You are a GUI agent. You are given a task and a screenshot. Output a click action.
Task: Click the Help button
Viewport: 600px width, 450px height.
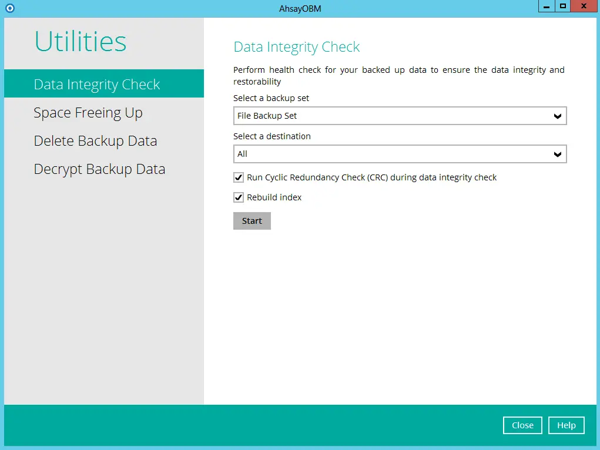[x=566, y=425]
